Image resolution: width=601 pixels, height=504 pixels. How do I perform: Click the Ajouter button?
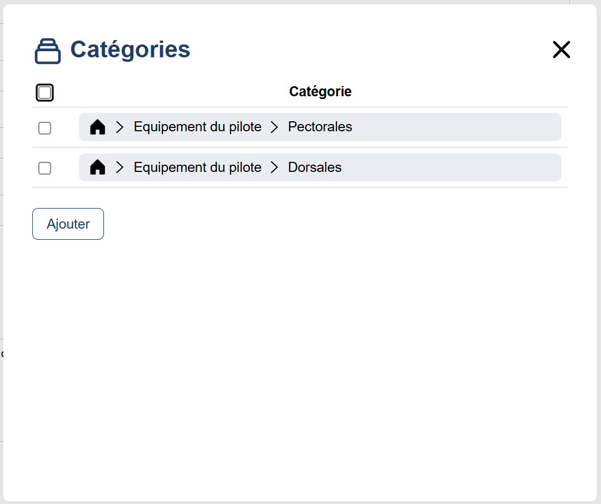click(x=68, y=224)
